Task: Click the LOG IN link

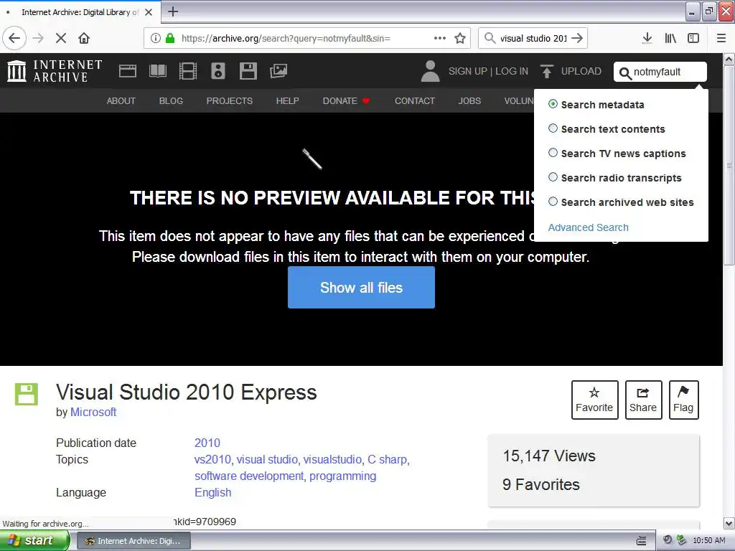Action: (x=512, y=71)
